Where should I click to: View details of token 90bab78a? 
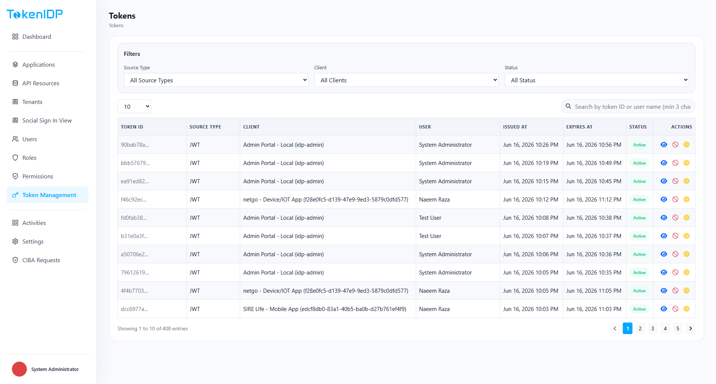tap(664, 145)
